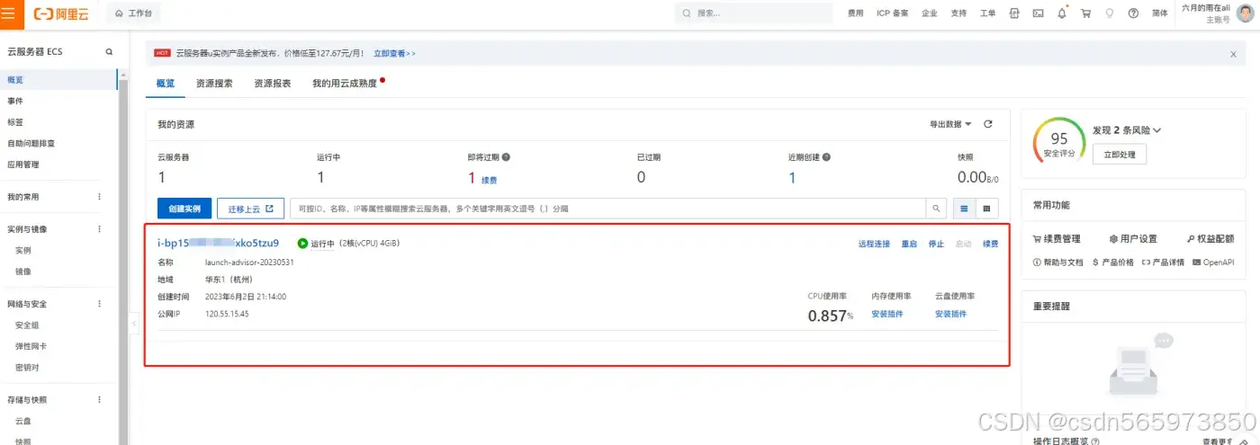Open the help question-mark icon
The width and height of the screenshot is (1260, 445).
(x=1133, y=13)
